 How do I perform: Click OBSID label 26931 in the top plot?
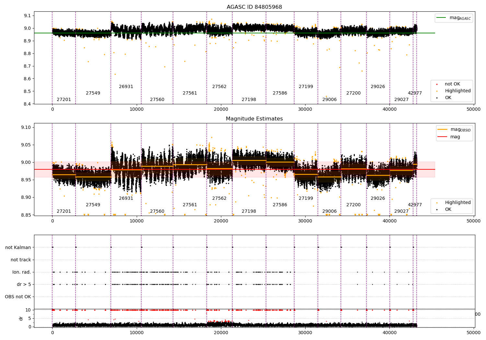(126, 87)
